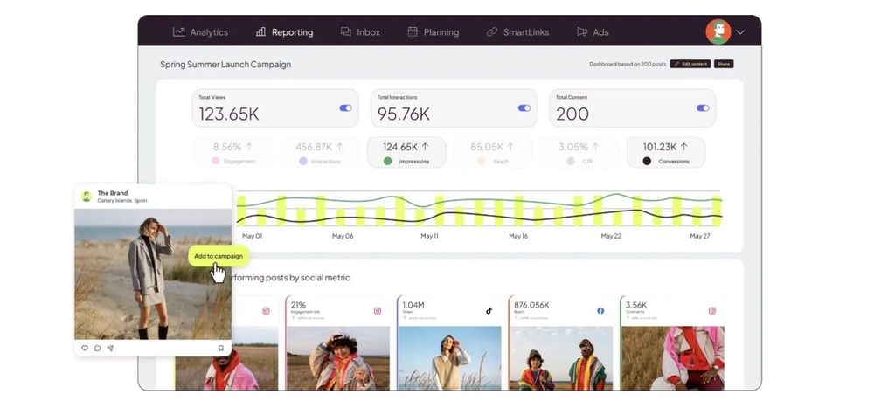Click the Edit content button
This screenshot has height=415, width=895.
pos(690,64)
